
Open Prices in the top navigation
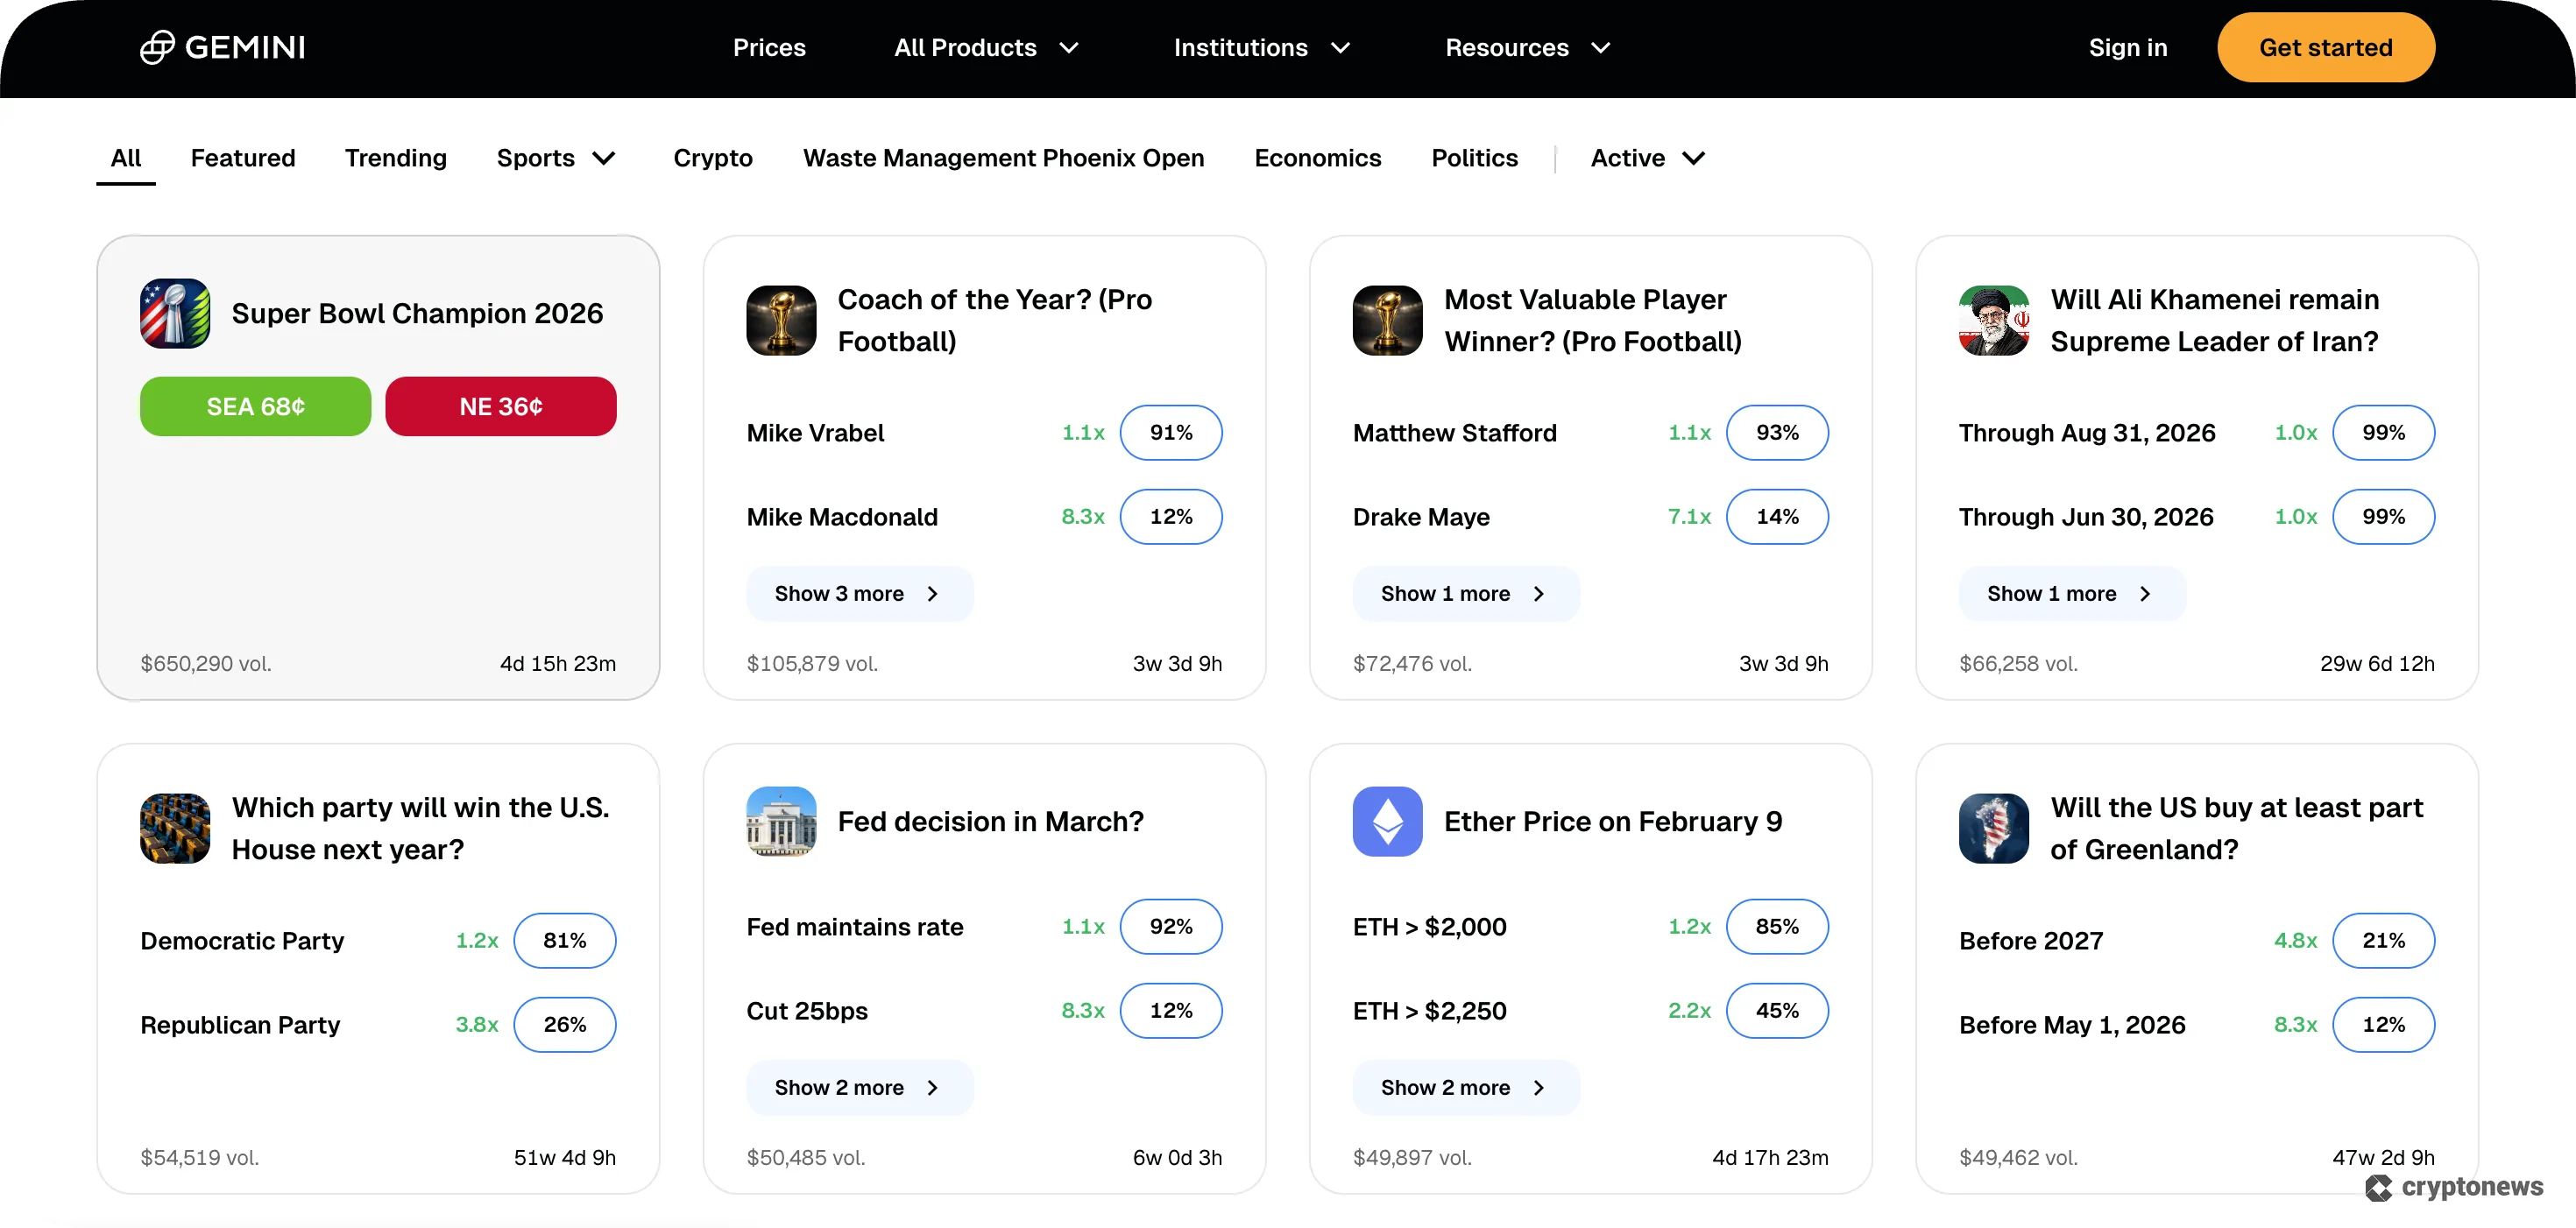point(768,48)
